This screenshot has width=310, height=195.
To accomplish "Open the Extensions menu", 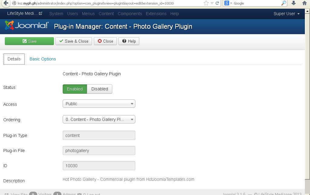I will 156,14.
